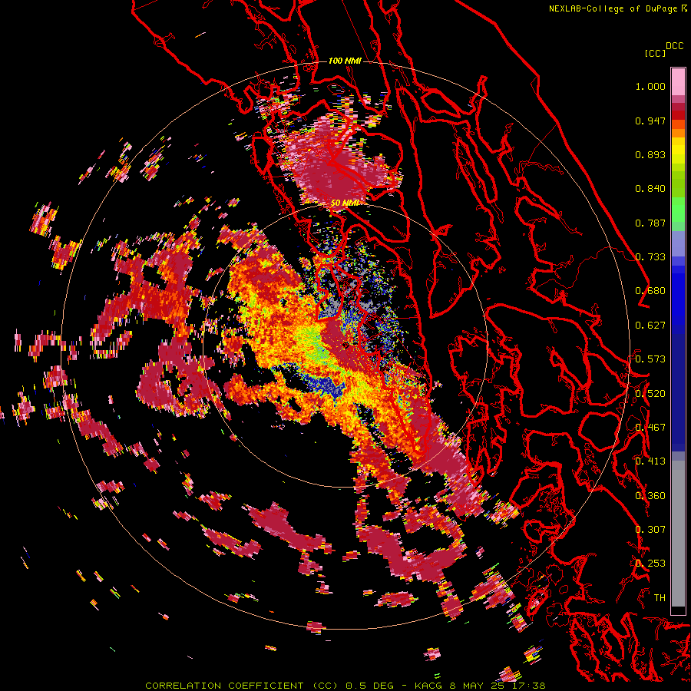The width and height of the screenshot is (691, 691).
Task: Click the [CC] unit label
Action: pos(655,53)
